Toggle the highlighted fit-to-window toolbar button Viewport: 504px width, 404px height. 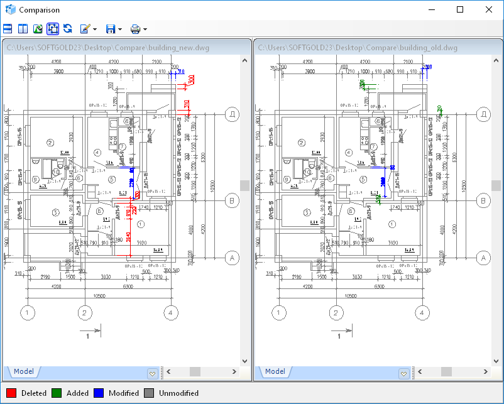click(53, 29)
